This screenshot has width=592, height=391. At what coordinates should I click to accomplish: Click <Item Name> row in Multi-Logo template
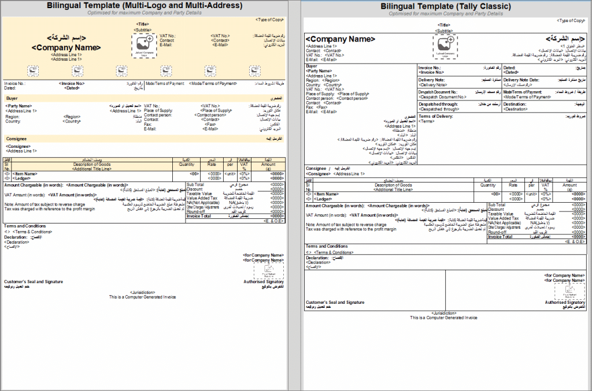(24, 174)
